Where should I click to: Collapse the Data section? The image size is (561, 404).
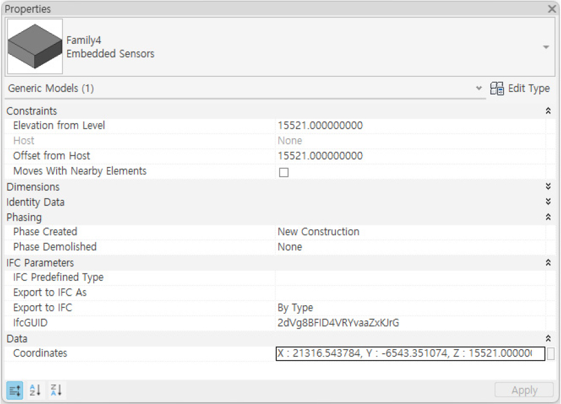[548, 339]
